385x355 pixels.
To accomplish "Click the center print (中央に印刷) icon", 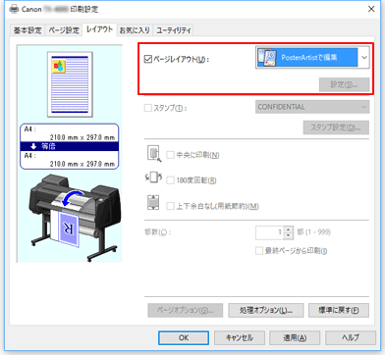I will pyautogui.click(x=153, y=154).
